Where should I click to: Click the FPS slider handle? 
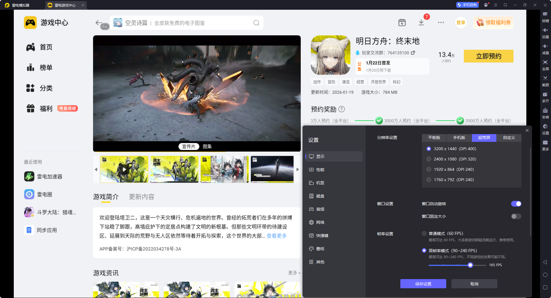pyautogui.click(x=470, y=265)
